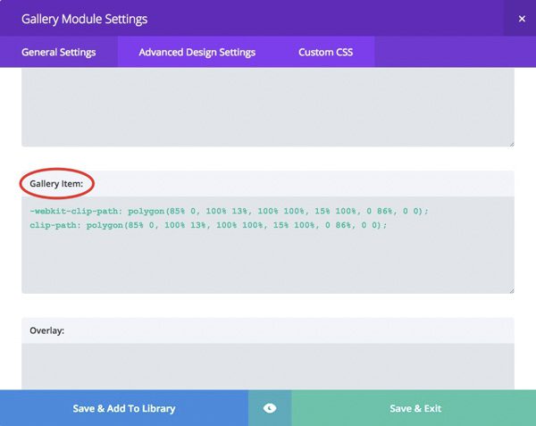
Task: Close the Gallery Module Settings dialog
Action: pos(522,19)
